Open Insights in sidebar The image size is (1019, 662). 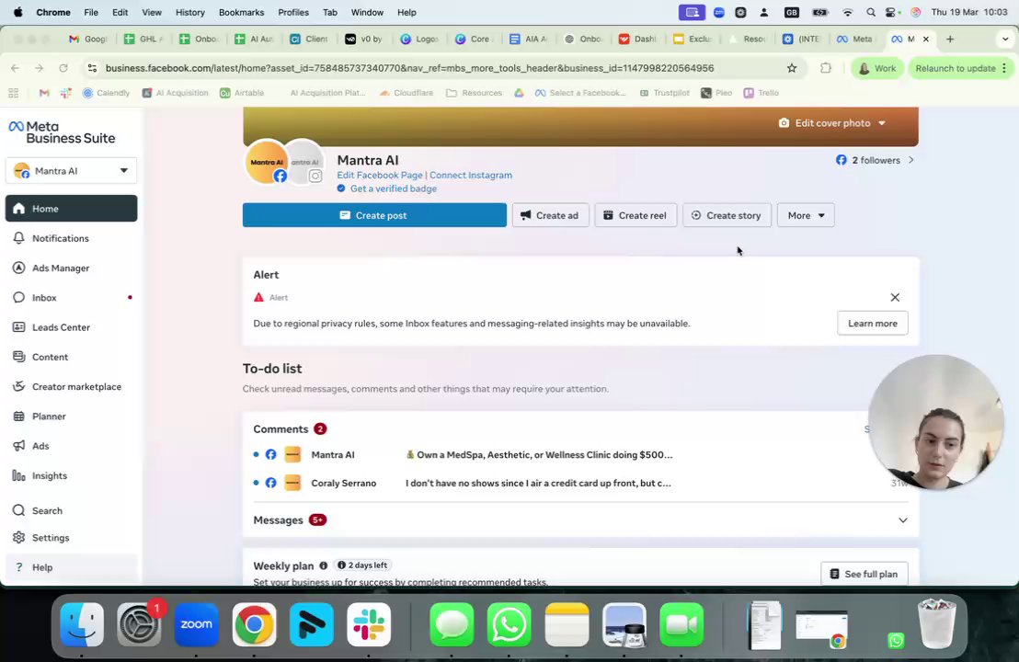pos(72,475)
